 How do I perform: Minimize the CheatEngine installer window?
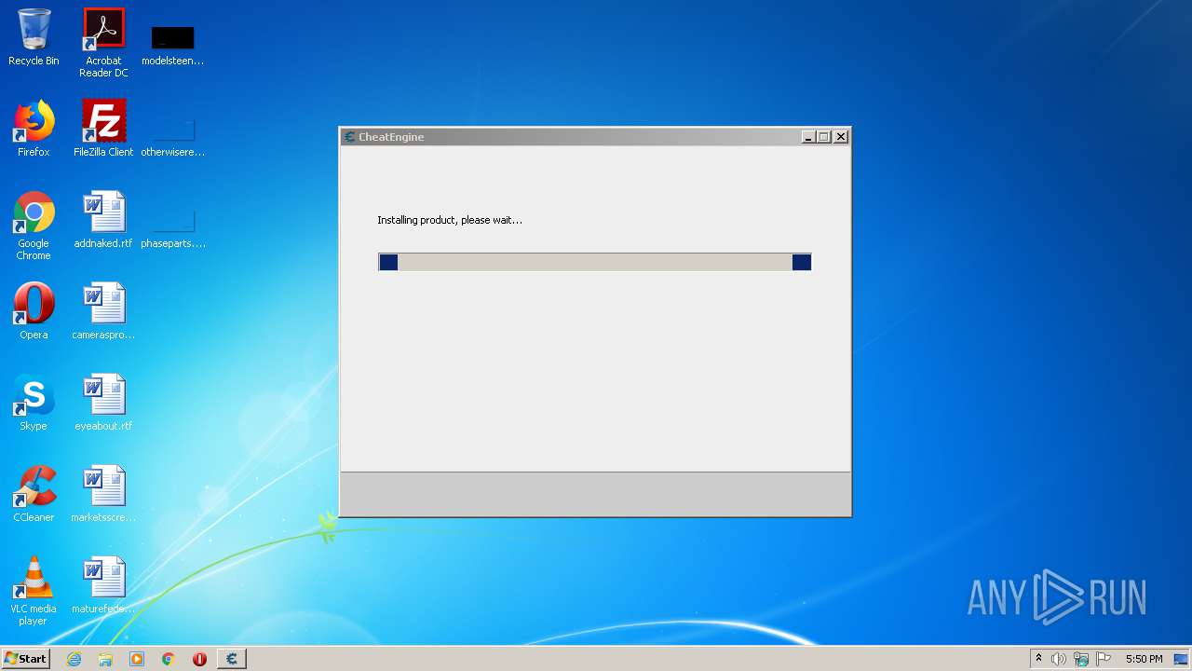pos(808,137)
